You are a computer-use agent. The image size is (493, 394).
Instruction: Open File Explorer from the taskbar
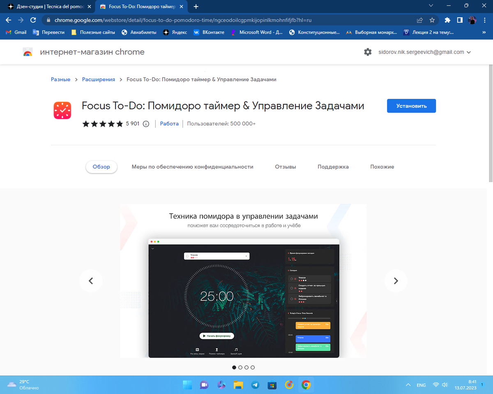pos(238,385)
